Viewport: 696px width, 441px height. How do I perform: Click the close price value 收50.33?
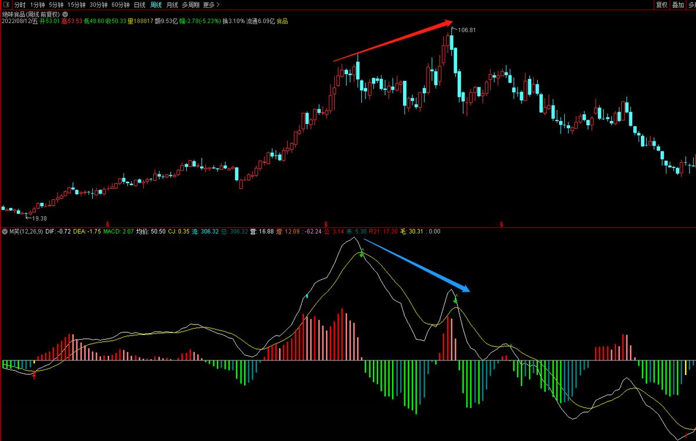coord(115,21)
